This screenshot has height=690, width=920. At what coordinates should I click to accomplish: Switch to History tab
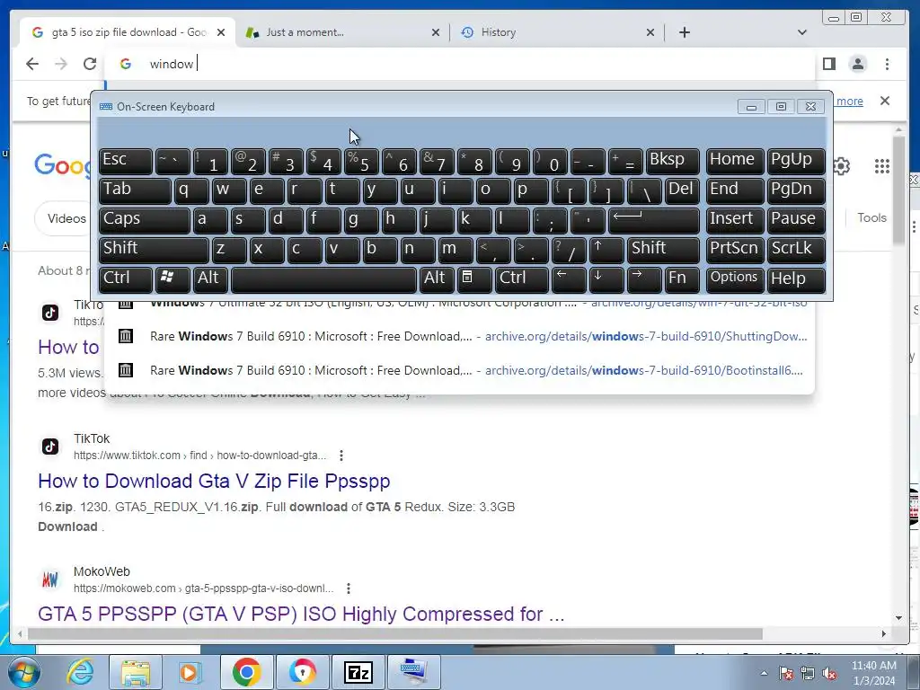pos(556,32)
